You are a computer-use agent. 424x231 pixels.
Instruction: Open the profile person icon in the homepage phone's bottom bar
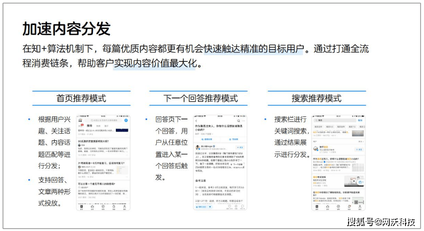coord(125,206)
